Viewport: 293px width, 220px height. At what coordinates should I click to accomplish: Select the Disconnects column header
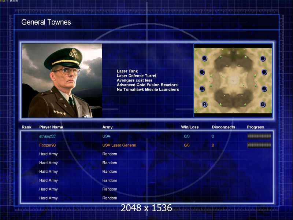coord(223,127)
